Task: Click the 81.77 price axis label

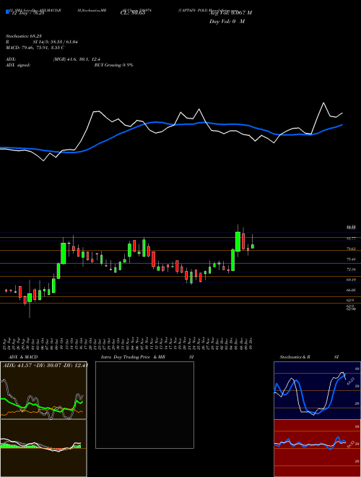Action: click(x=352, y=239)
